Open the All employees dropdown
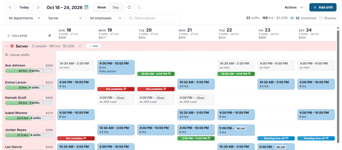The height and width of the screenshot is (150, 342). click(x=105, y=18)
